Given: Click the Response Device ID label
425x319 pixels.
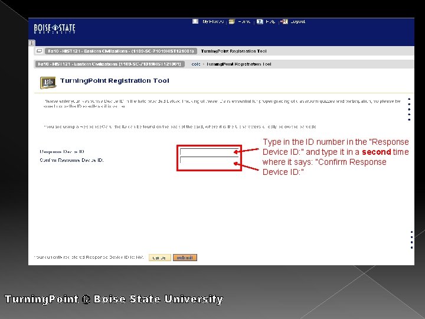Looking at the screenshot, I should pos(62,152).
